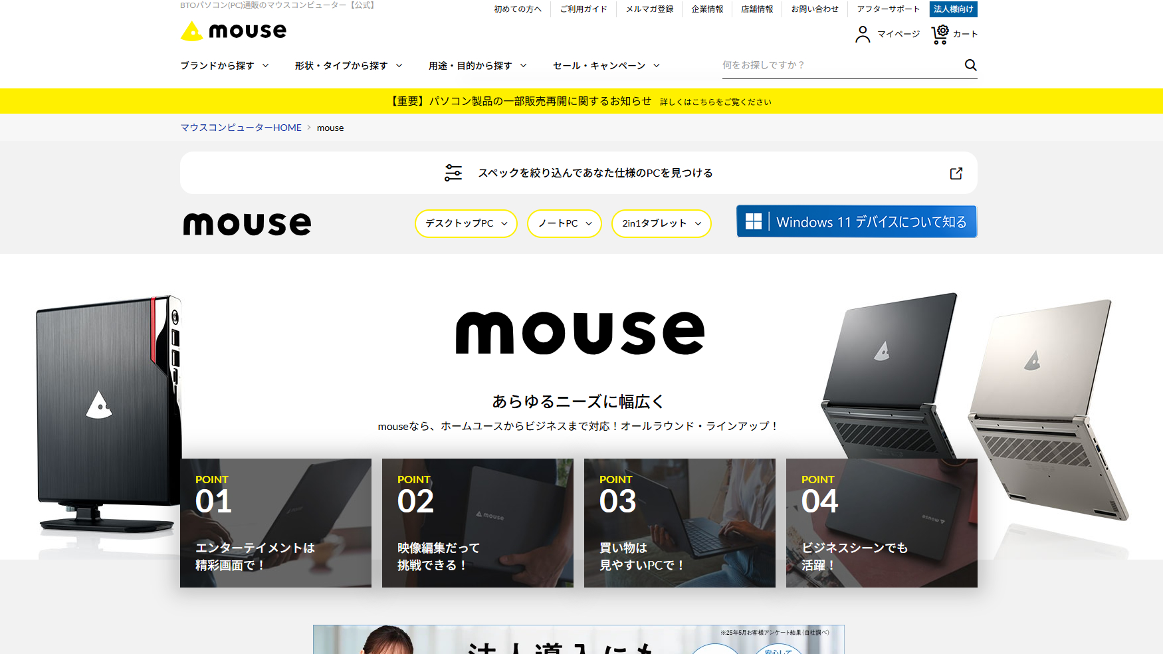The width and height of the screenshot is (1163, 654).
Task: Click the search magnifier icon
Action: click(x=970, y=65)
